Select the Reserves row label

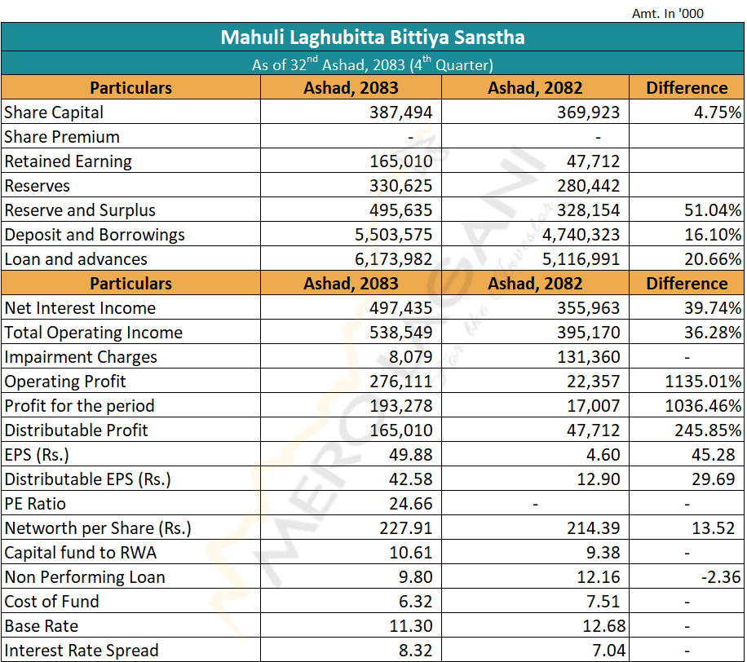[38, 186]
